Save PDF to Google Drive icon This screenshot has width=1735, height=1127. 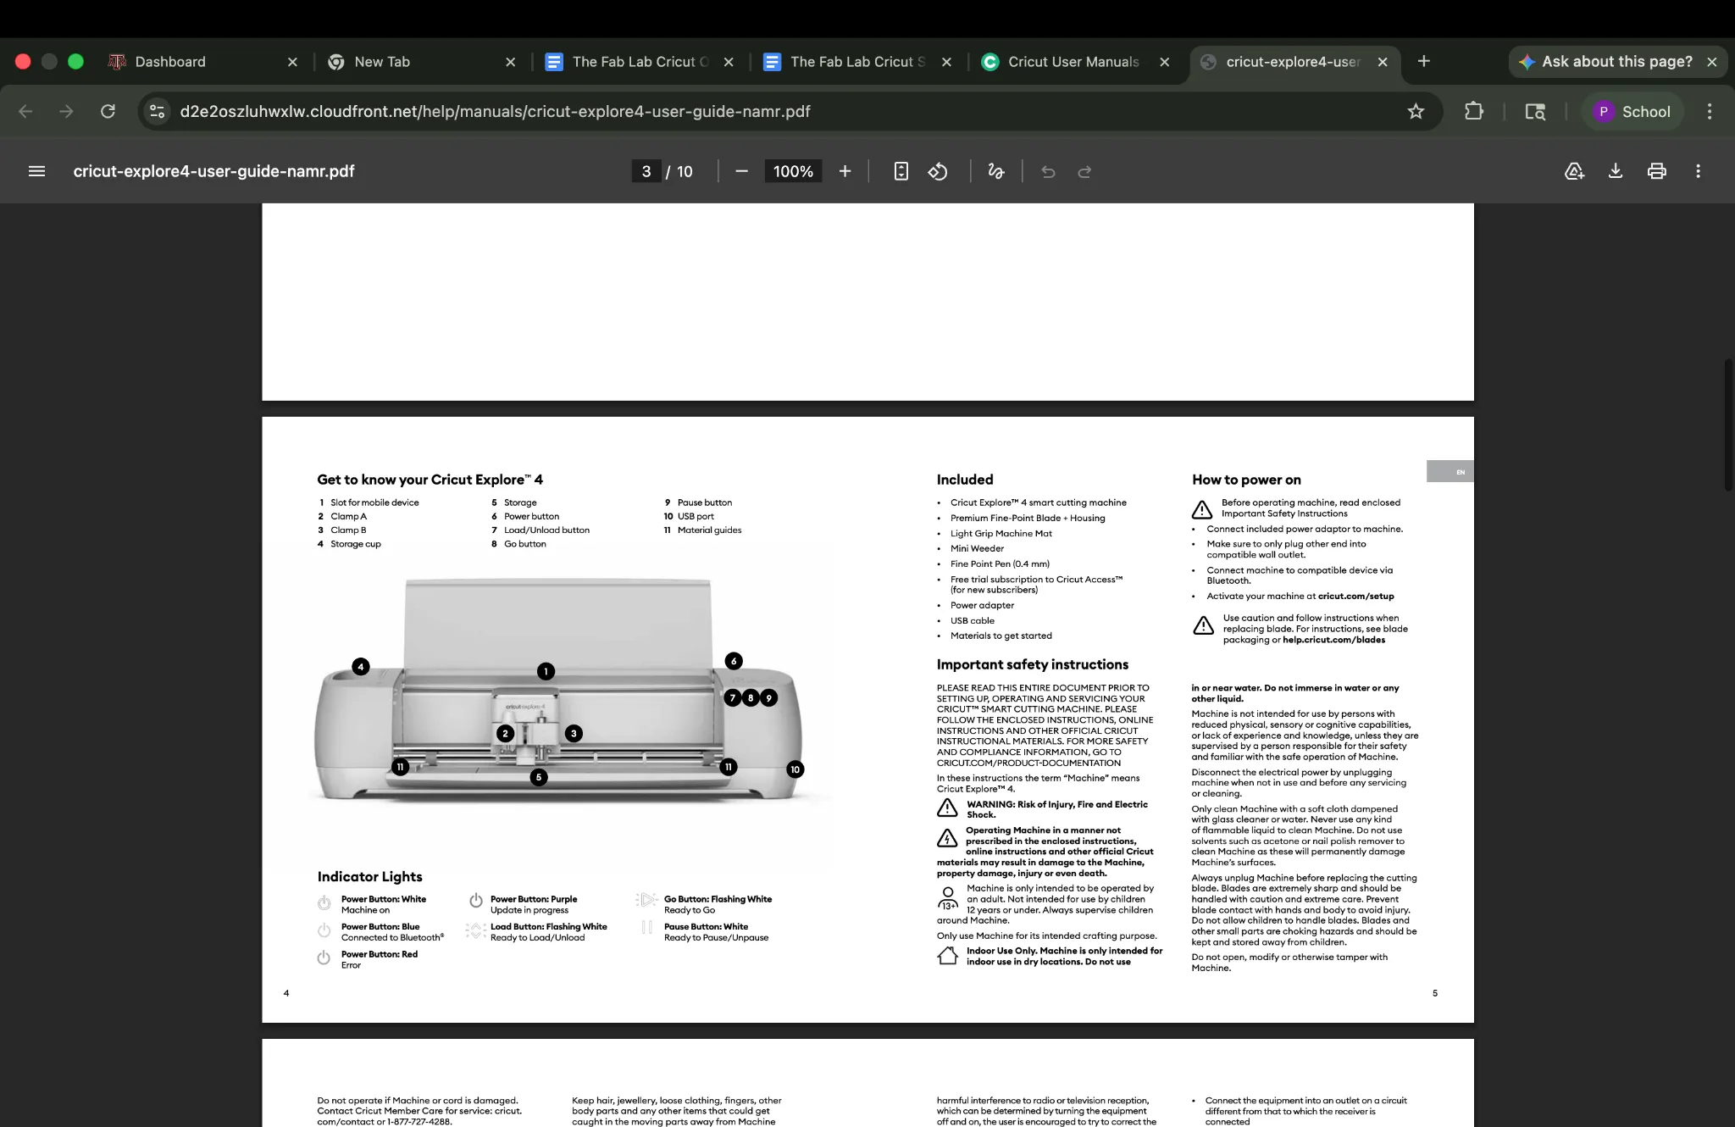[x=1574, y=171]
